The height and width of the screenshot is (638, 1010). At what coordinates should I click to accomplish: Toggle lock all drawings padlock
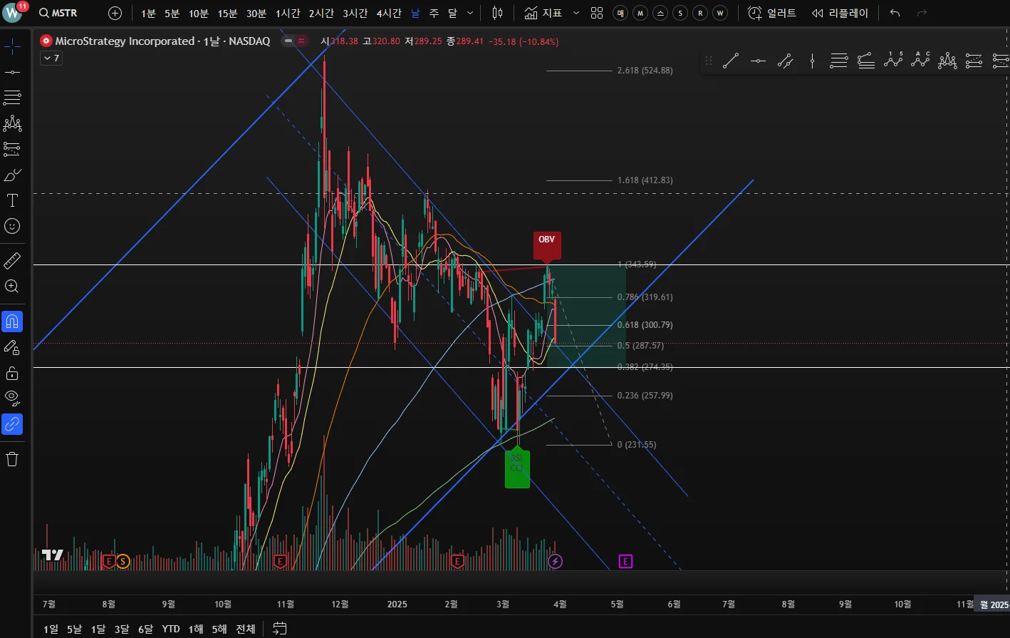point(12,373)
